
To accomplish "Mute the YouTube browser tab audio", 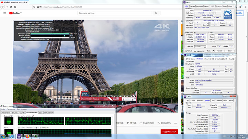I will pyautogui.click(x=24, y=2).
